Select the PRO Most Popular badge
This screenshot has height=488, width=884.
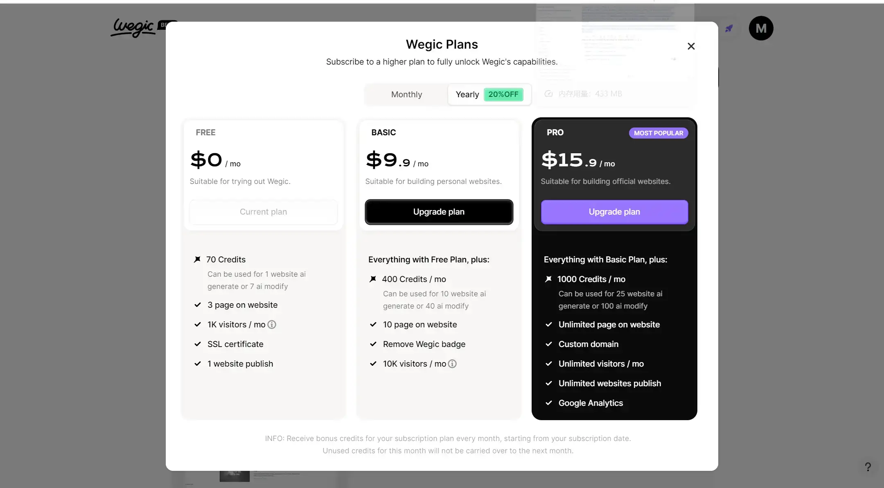pos(658,133)
